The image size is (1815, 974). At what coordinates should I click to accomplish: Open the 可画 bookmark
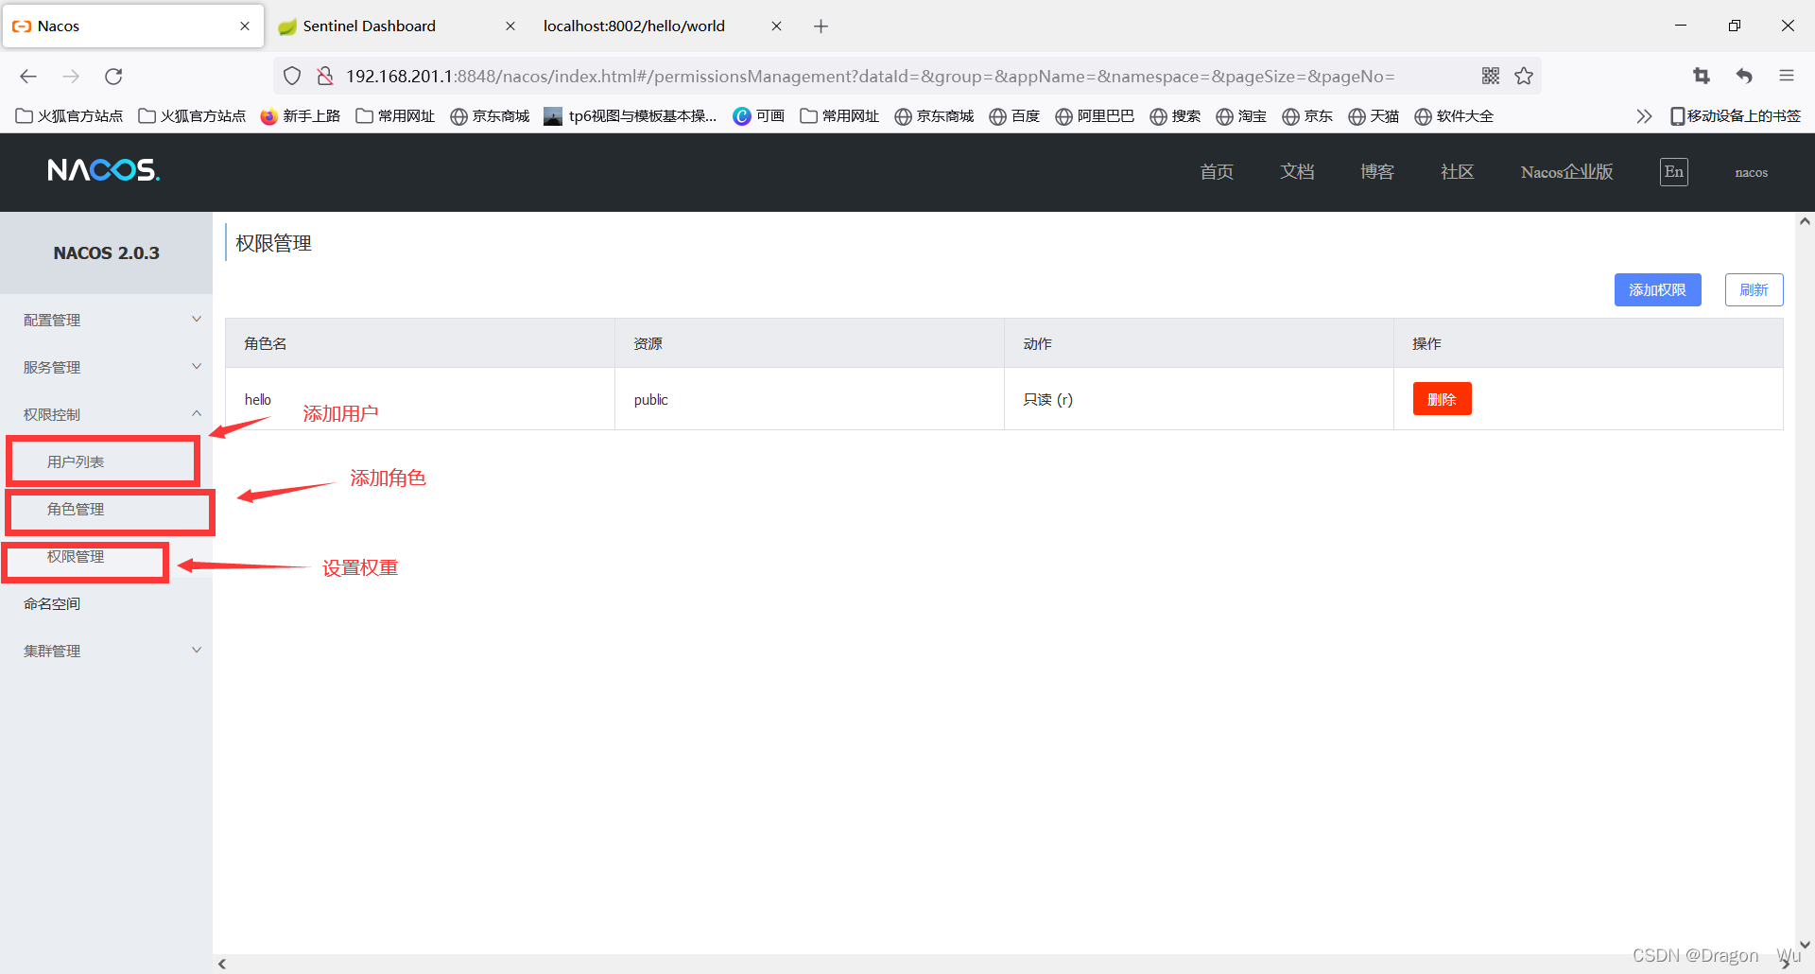[759, 116]
